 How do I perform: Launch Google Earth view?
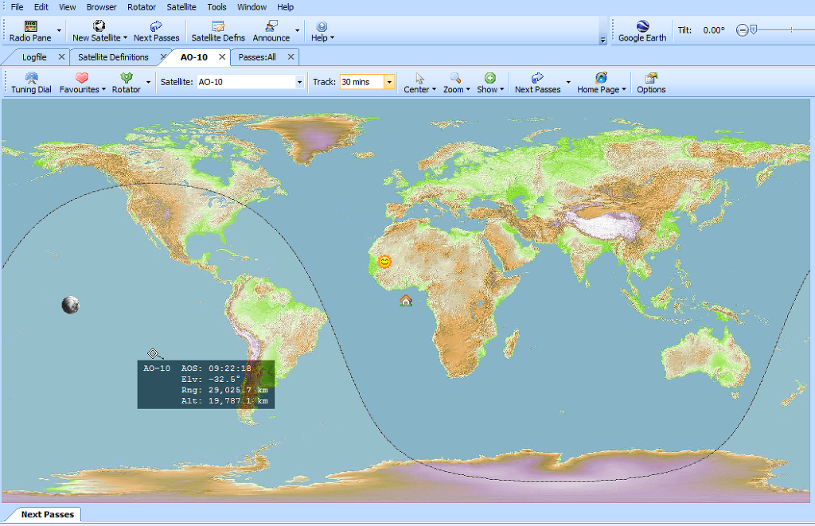pos(642,32)
